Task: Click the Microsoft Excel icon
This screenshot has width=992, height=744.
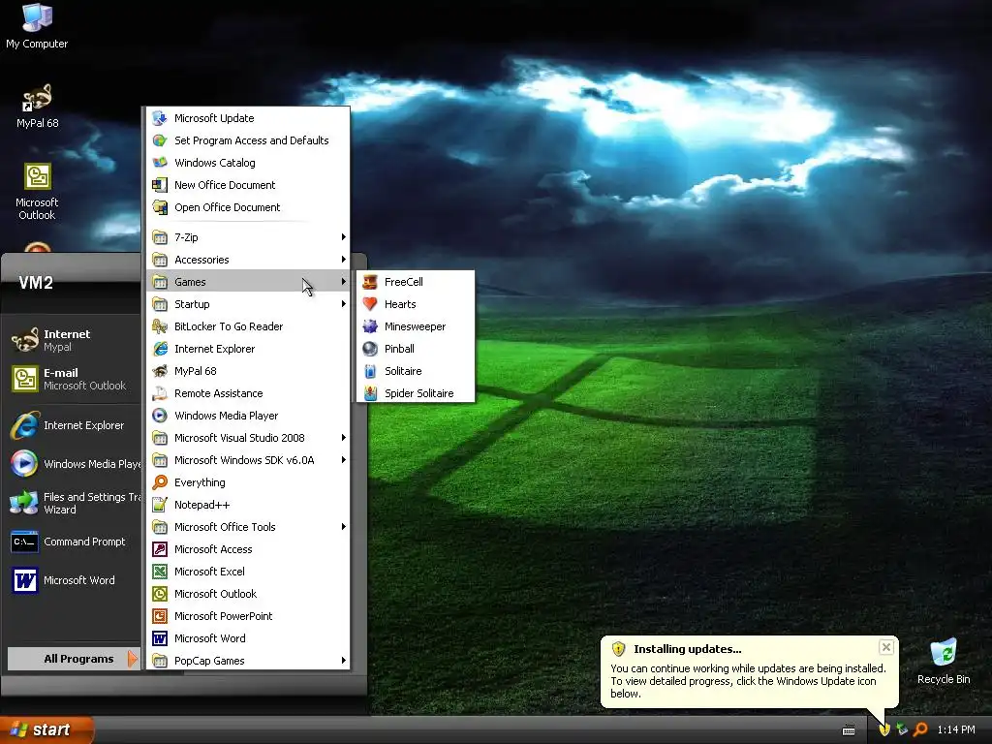Action: pos(160,572)
